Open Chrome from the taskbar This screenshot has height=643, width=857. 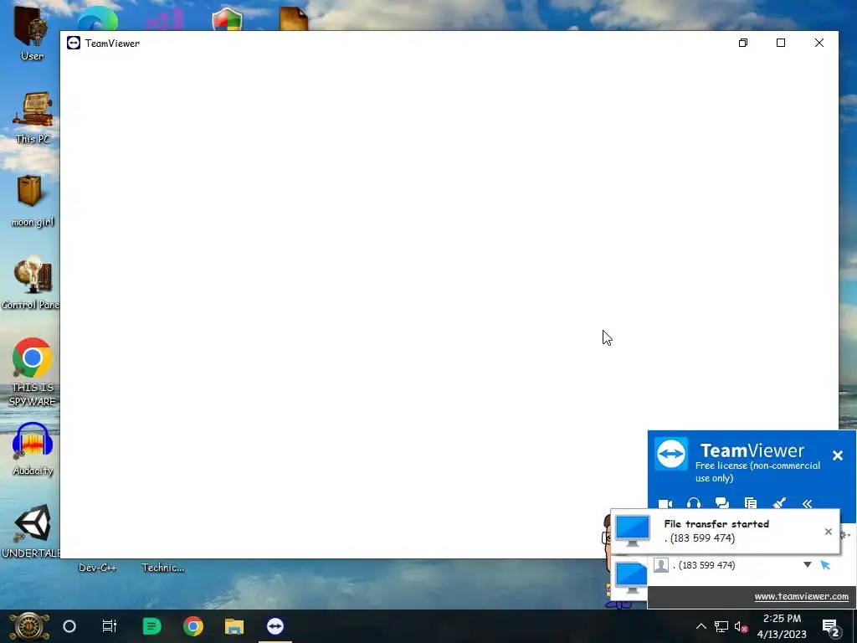[193, 626]
